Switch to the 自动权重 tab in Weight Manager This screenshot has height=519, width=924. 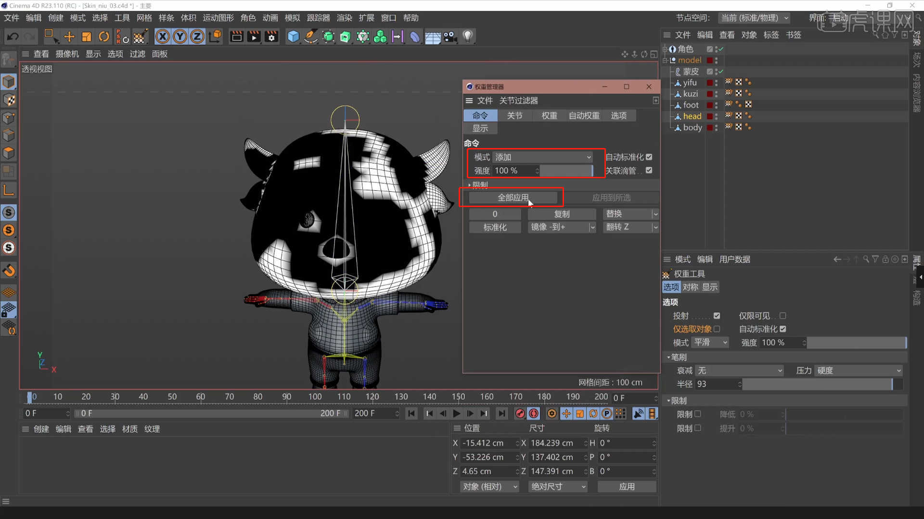(x=583, y=115)
